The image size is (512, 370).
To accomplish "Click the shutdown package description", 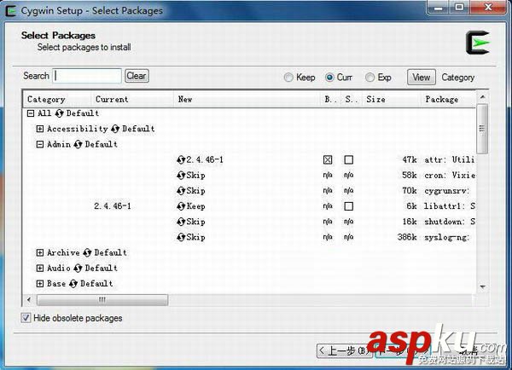I will pos(450,222).
